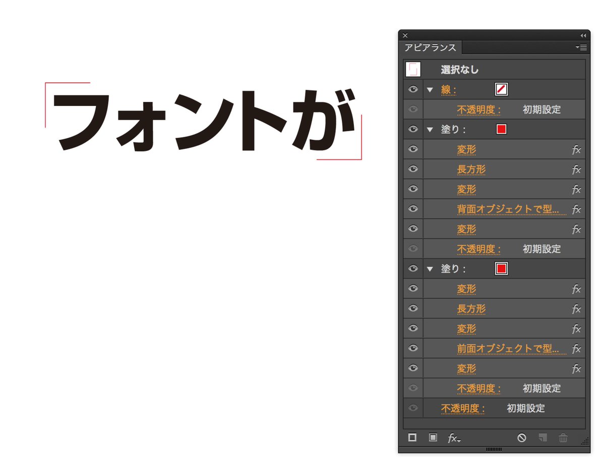Image resolution: width=605 pixels, height=474 pixels.
Task: Click the 線: label link
Action: coord(449,90)
